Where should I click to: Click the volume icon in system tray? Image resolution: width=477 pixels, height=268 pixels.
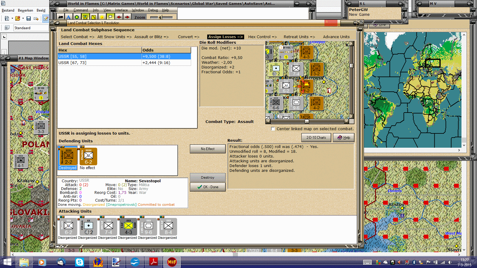click(x=450, y=262)
